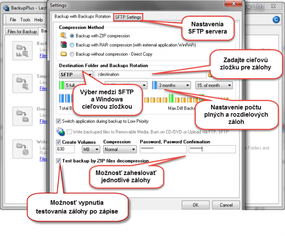The height and width of the screenshot is (236, 285).
Task: Open the Compression level Normal dropdown
Action: point(120,149)
